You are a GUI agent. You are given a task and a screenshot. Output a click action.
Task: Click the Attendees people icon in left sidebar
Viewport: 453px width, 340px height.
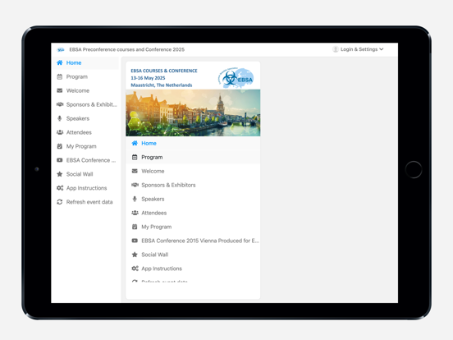click(x=60, y=132)
